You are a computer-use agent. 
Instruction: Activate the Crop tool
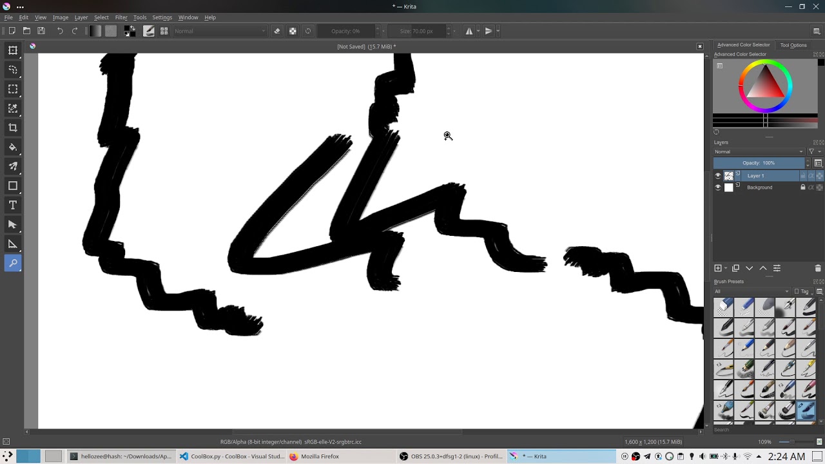(13, 128)
